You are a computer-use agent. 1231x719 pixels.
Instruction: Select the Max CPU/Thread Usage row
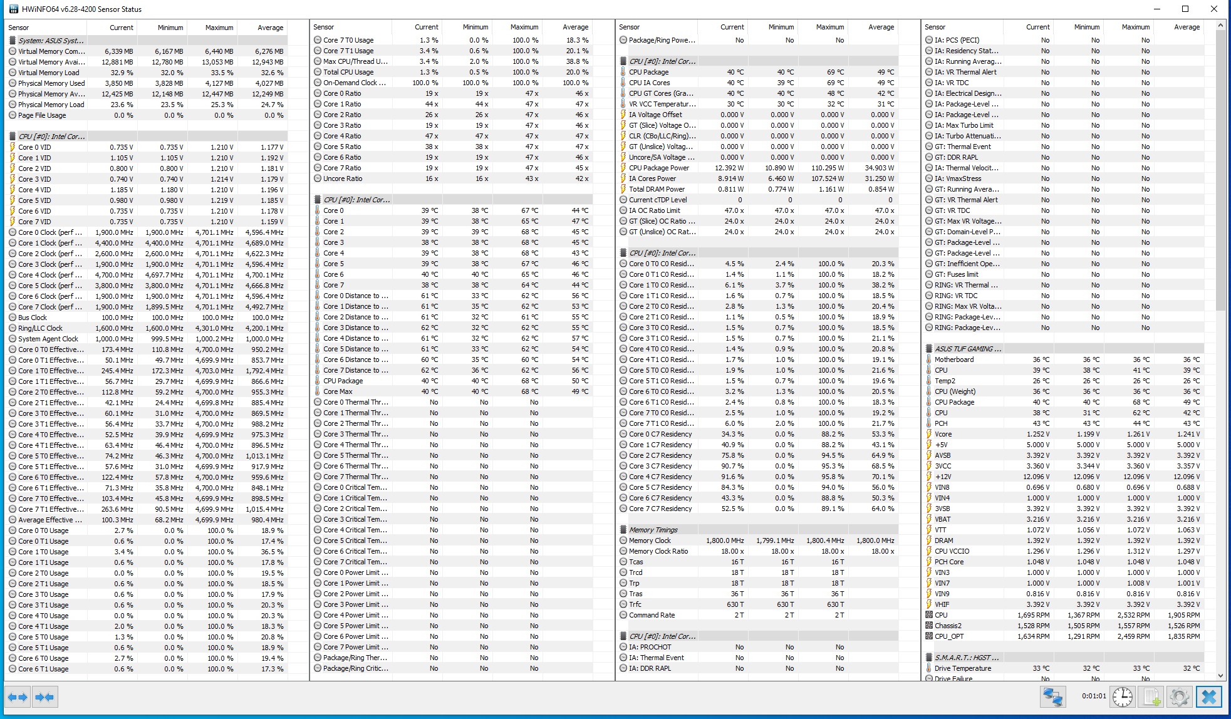[453, 61]
